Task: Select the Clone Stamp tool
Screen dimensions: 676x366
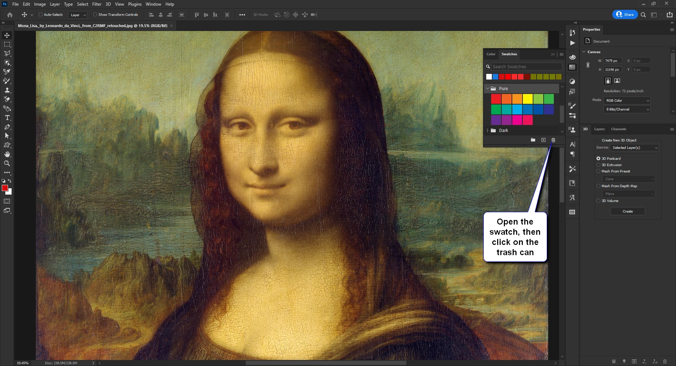Action: (x=7, y=90)
